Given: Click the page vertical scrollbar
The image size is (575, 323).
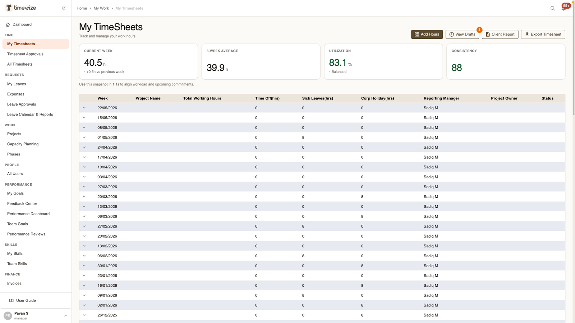Looking at the screenshot, I should [x=574, y=59].
